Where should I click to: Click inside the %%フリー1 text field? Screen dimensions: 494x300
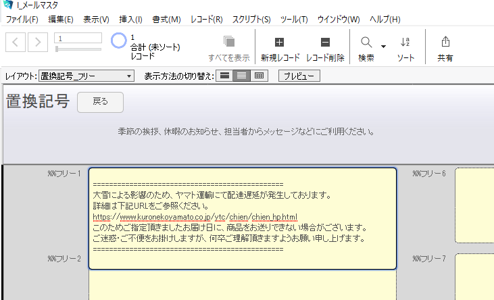(243, 218)
